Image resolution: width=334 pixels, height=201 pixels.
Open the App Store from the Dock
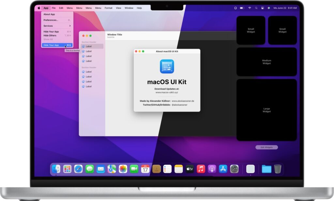[223, 169]
